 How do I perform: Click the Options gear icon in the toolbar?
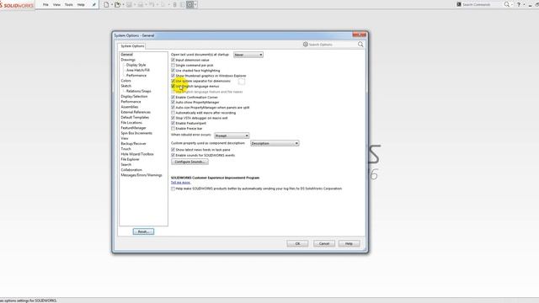(x=190, y=5)
